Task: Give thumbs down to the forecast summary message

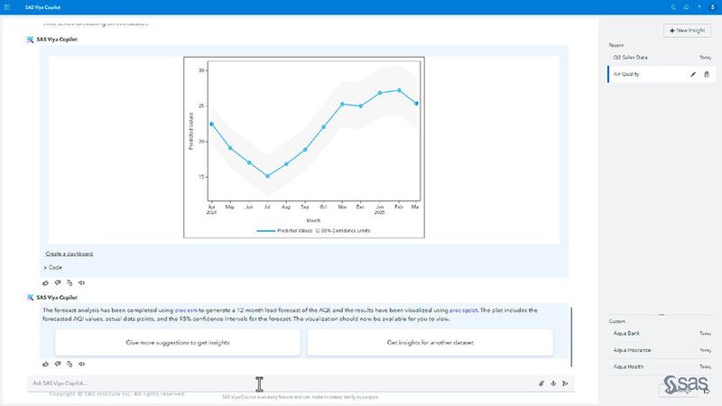Action: point(58,364)
